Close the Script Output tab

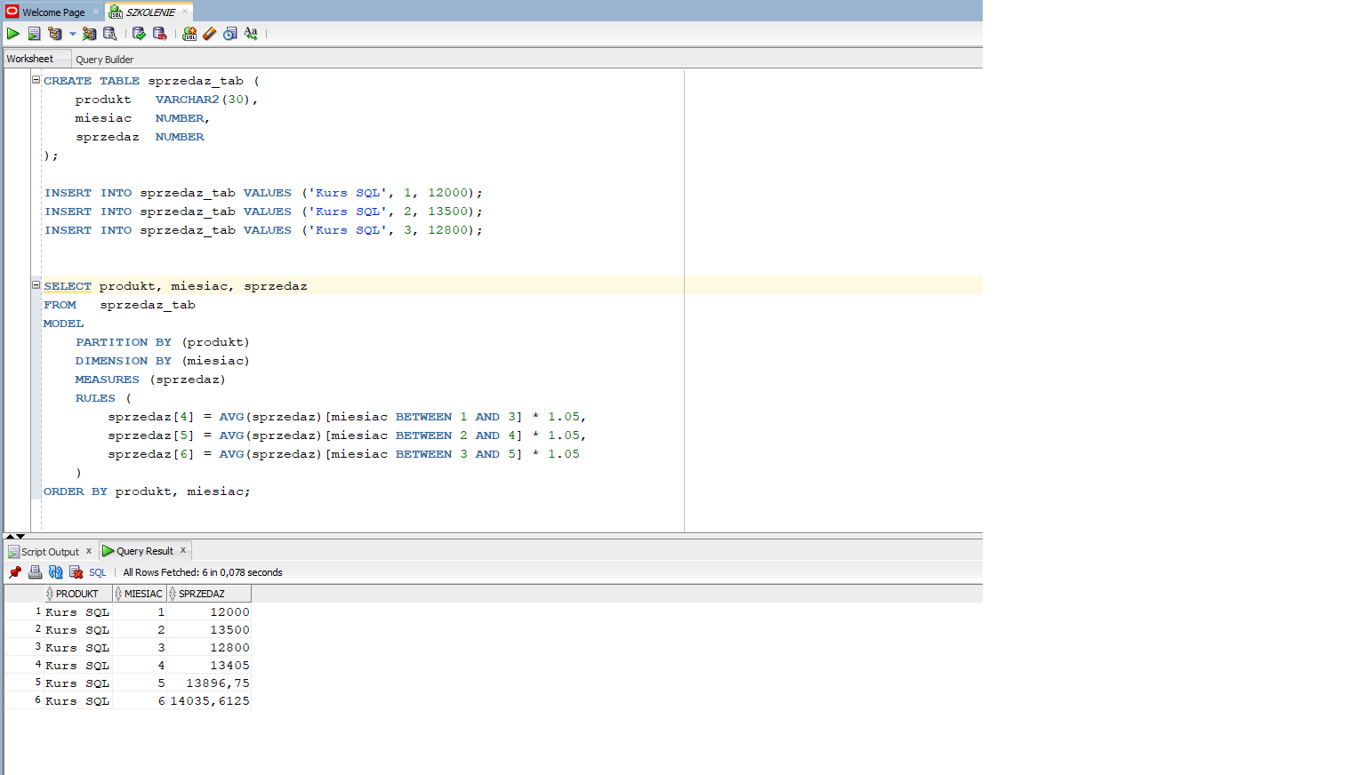[89, 551]
